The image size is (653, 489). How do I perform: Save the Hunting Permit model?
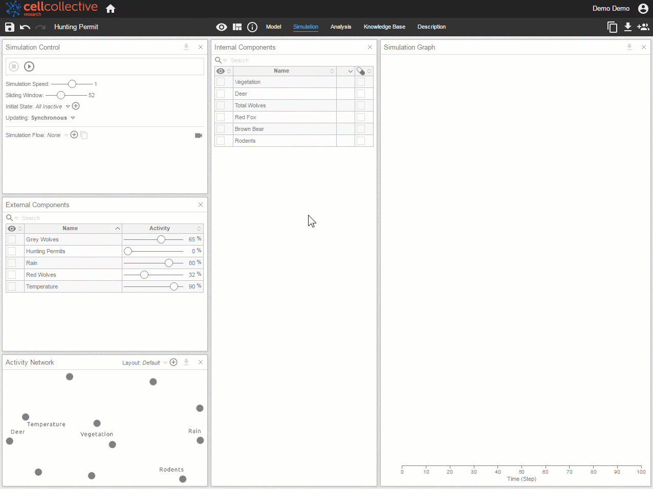pyautogui.click(x=10, y=27)
